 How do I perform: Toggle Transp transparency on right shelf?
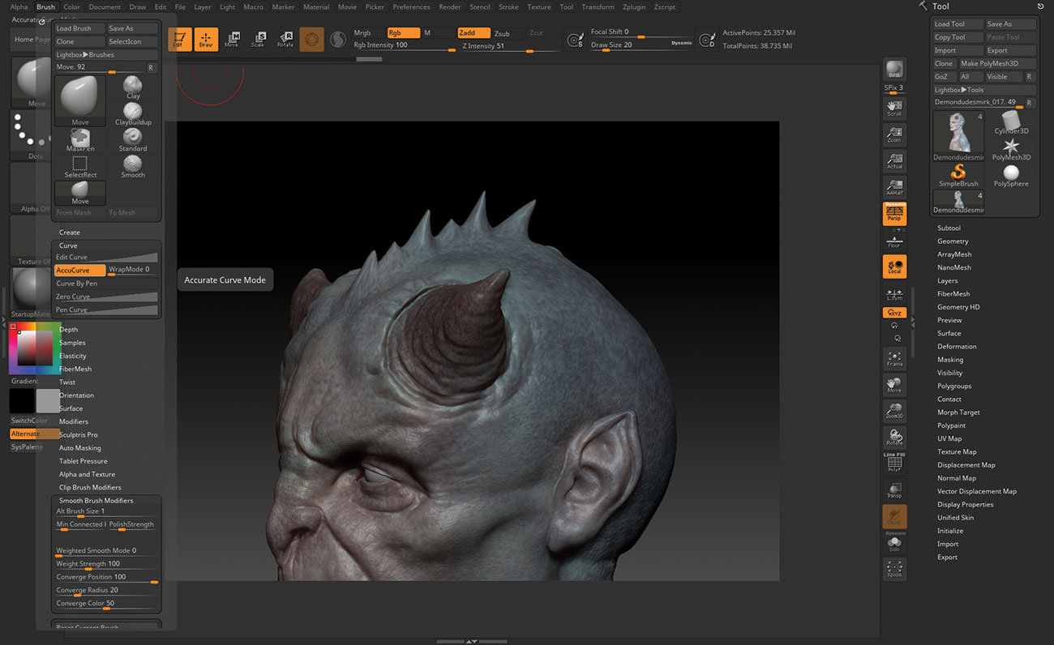click(x=894, y=489)
